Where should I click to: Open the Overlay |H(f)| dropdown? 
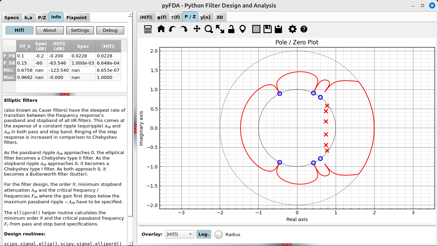coord(180,234)
